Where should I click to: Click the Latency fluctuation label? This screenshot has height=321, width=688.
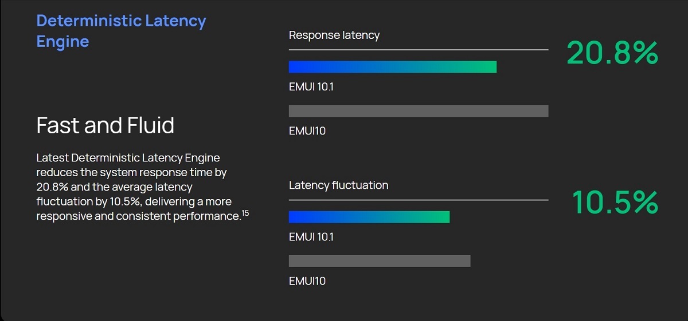(338, 185)
